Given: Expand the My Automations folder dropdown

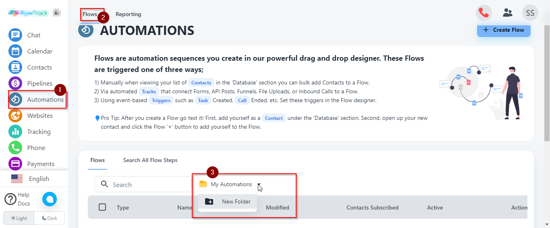Looking at the screenshot, I should click(259, 185).
